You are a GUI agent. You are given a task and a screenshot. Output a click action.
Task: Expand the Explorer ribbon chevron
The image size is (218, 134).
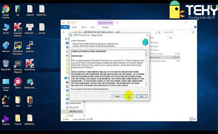click(x=192, y=27)
